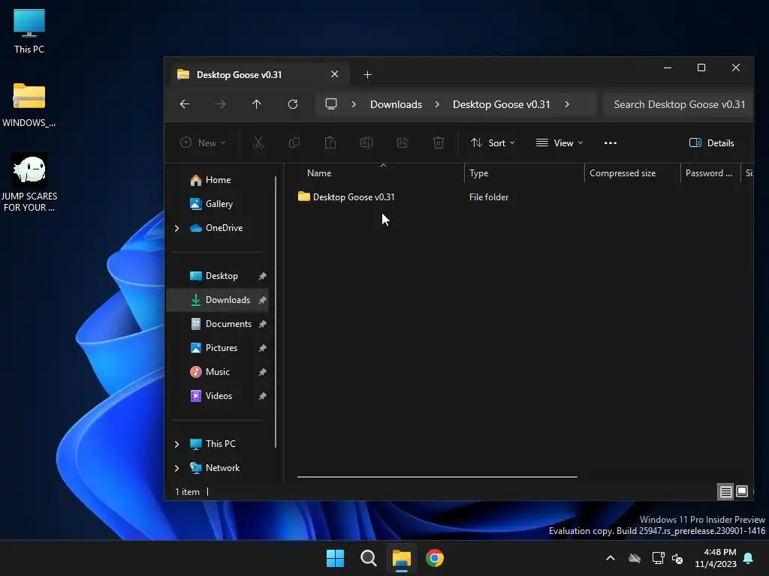Sort by Password column header
Screen dimensions: 769x576
click(x=708, y=173)
